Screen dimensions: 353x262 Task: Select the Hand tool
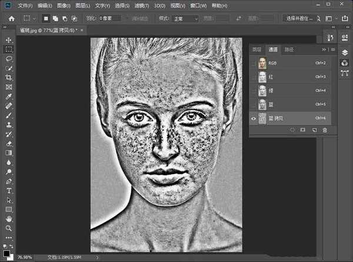(x=9, y=218)
